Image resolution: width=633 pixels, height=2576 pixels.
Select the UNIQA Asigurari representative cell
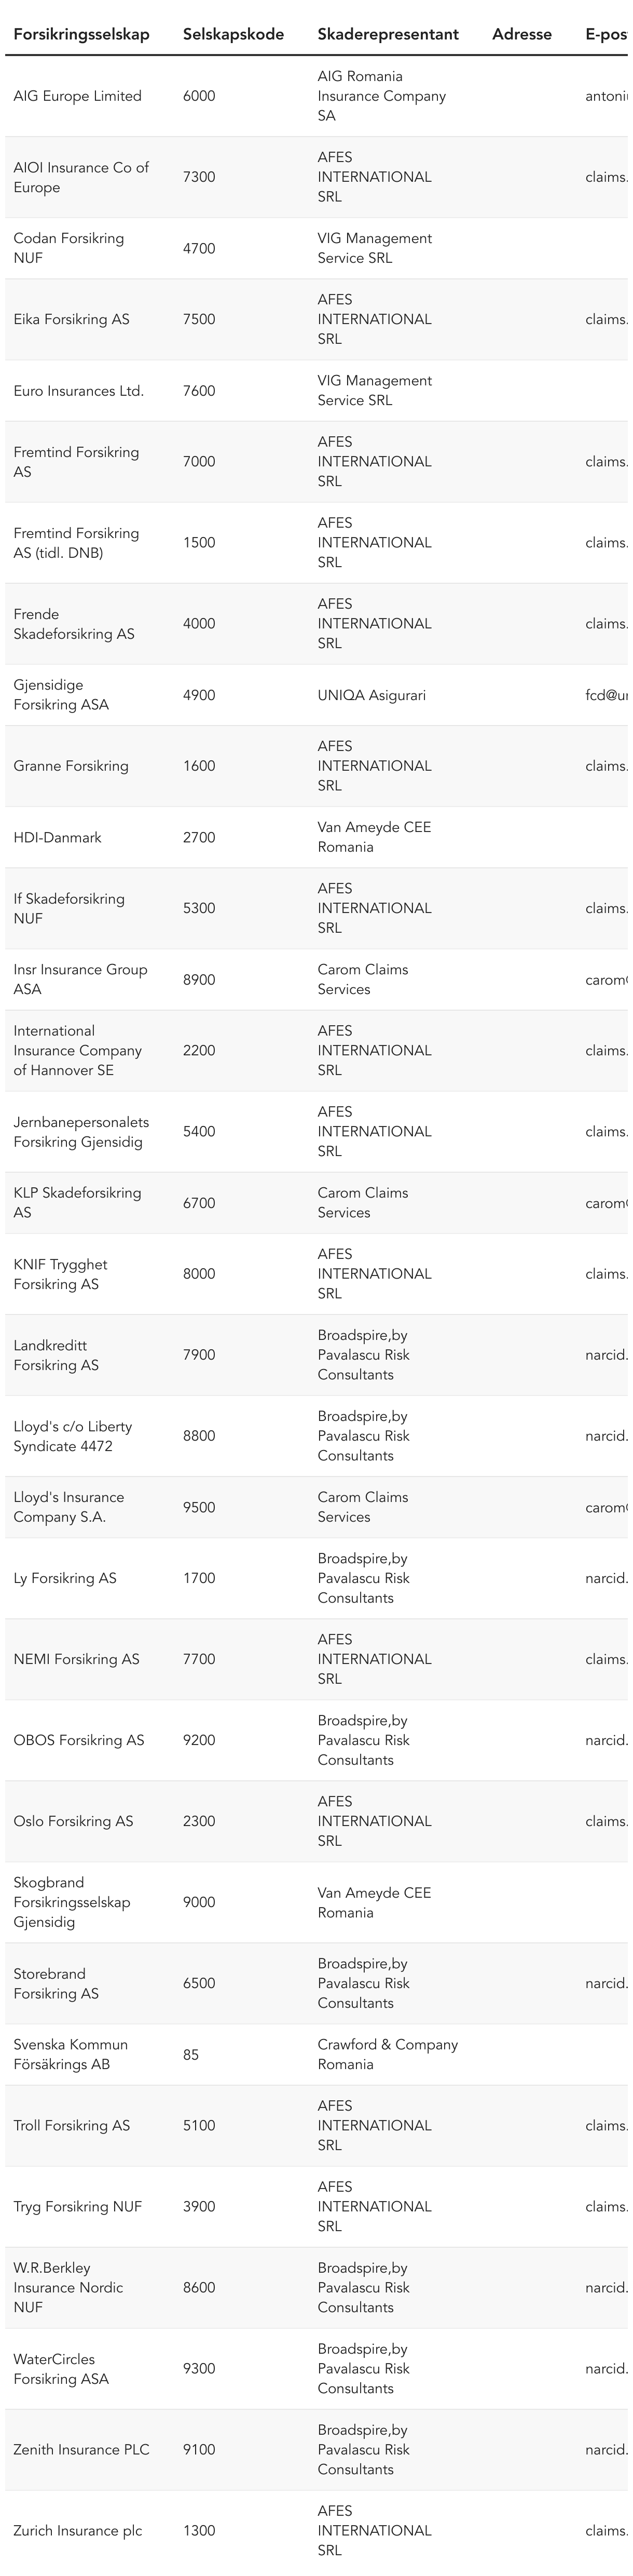pos(371,695)
